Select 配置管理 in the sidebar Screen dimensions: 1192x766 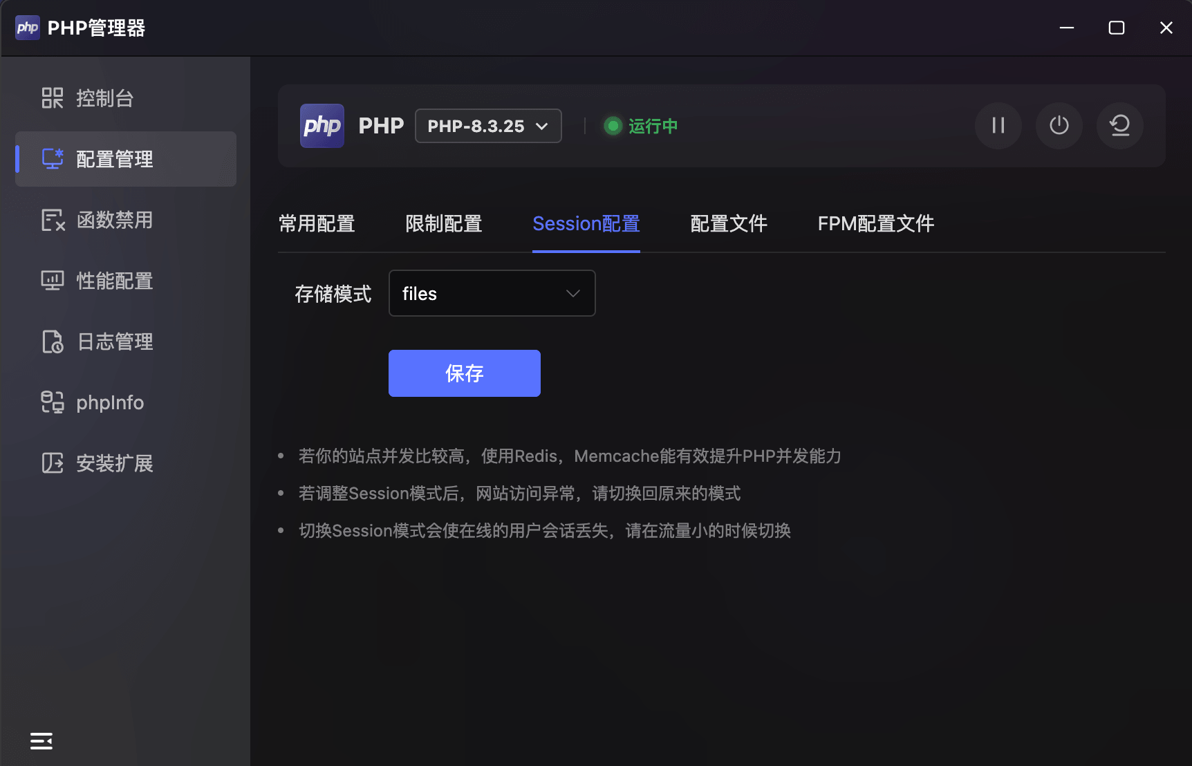(x=126, y=159)
